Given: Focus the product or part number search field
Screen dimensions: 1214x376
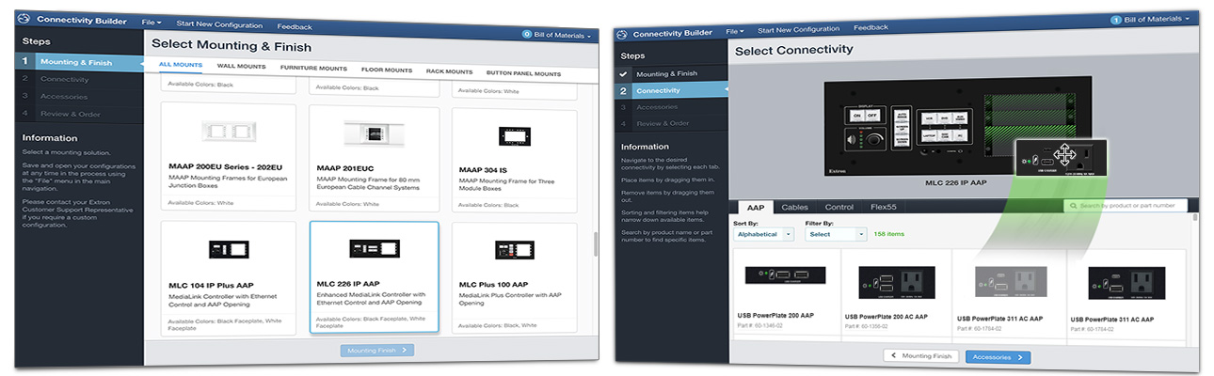Looking at the screenshot, I should click(1126, 205).
